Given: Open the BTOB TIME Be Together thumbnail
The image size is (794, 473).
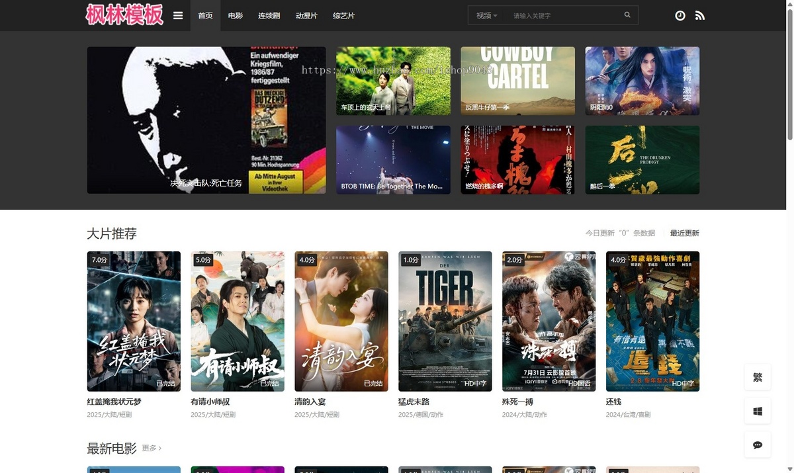Looking at the screenshot, I should (393, 159).
